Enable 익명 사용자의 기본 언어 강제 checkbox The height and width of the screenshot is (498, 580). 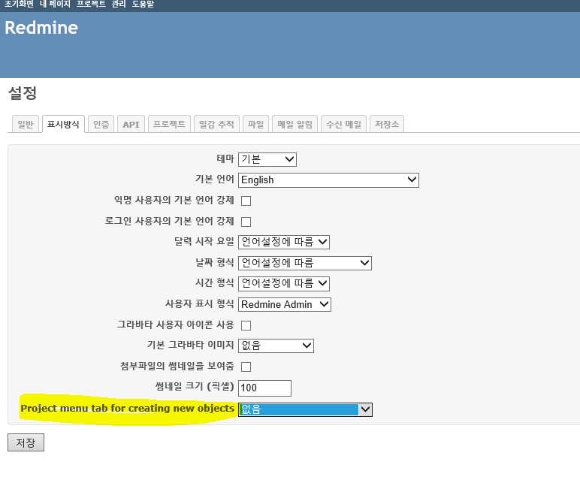(x=246, y=201)
